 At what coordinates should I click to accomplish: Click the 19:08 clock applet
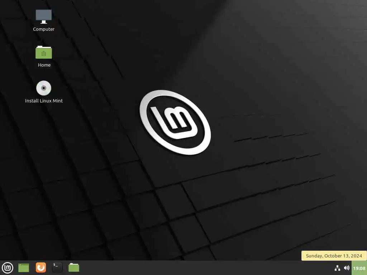(x=359, y=268)
